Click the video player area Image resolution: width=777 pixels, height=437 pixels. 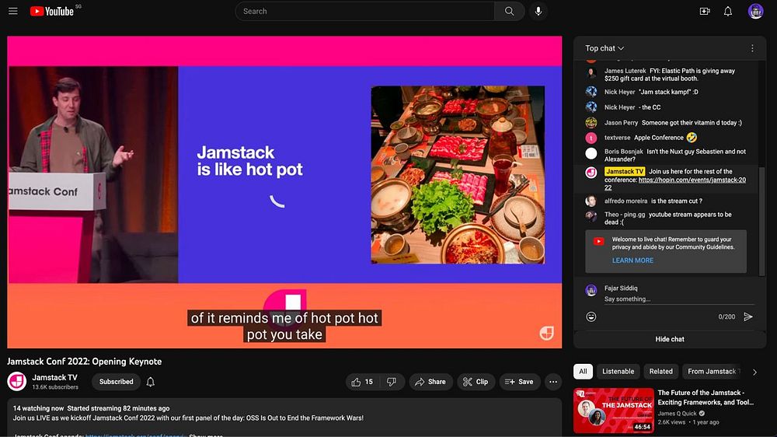pos(284,192)
